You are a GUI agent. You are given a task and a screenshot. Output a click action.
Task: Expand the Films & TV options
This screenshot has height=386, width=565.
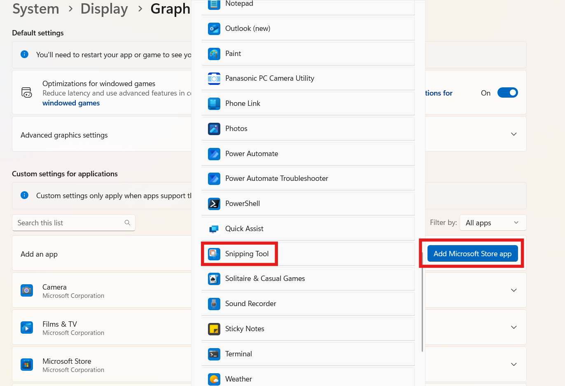click(514, 327)
